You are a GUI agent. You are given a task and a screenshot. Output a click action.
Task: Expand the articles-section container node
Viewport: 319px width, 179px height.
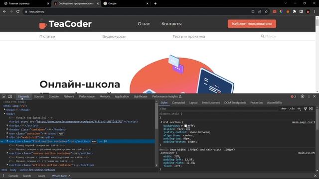[7, 165]
